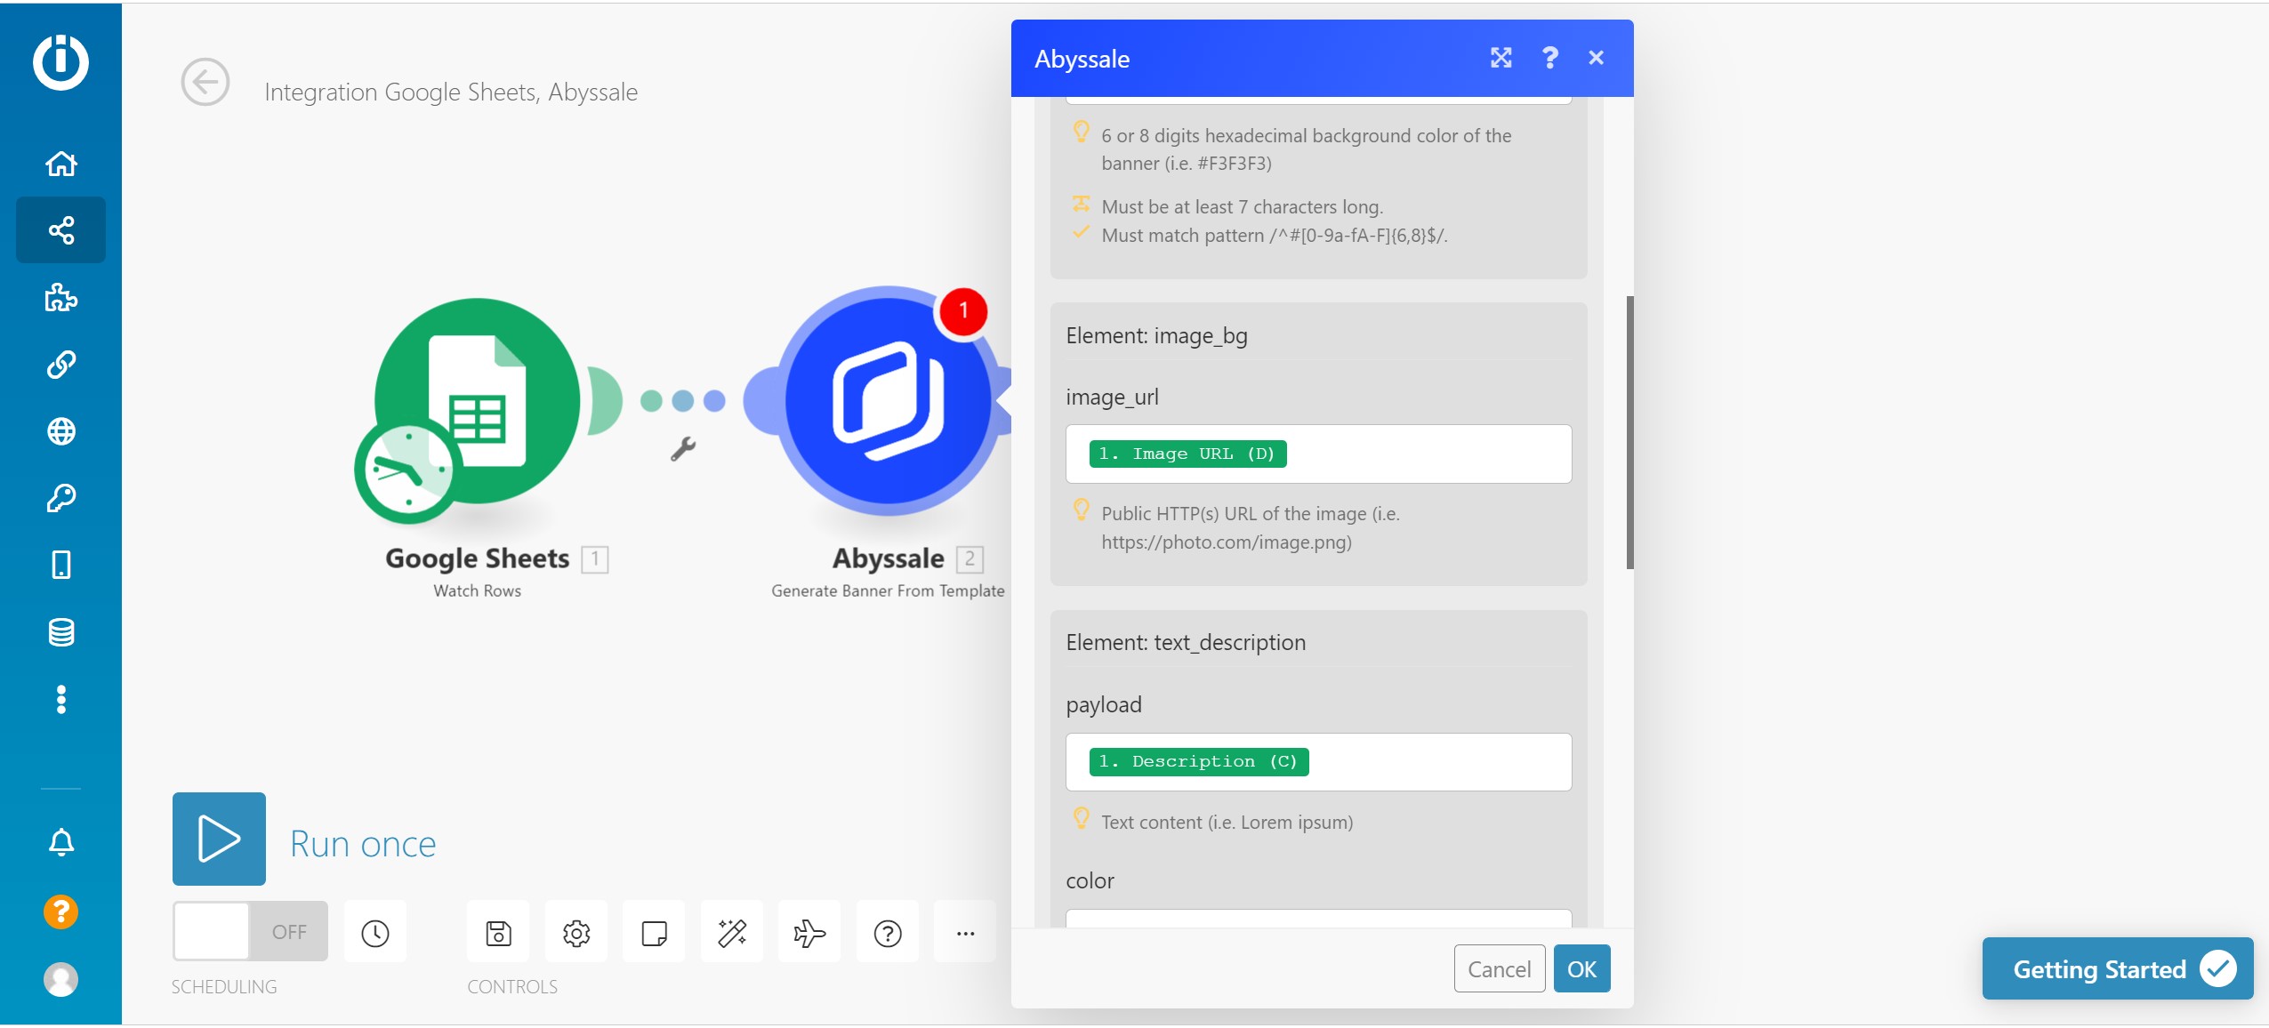Screen dimensions: 2269x1028
Task: Run Auto-align magic wand
Action: [x=732, y=933]
